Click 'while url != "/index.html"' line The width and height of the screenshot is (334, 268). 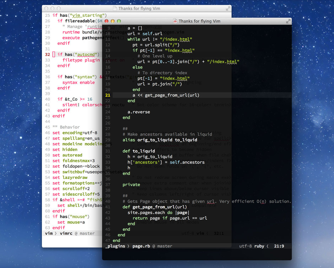(160, 39)
